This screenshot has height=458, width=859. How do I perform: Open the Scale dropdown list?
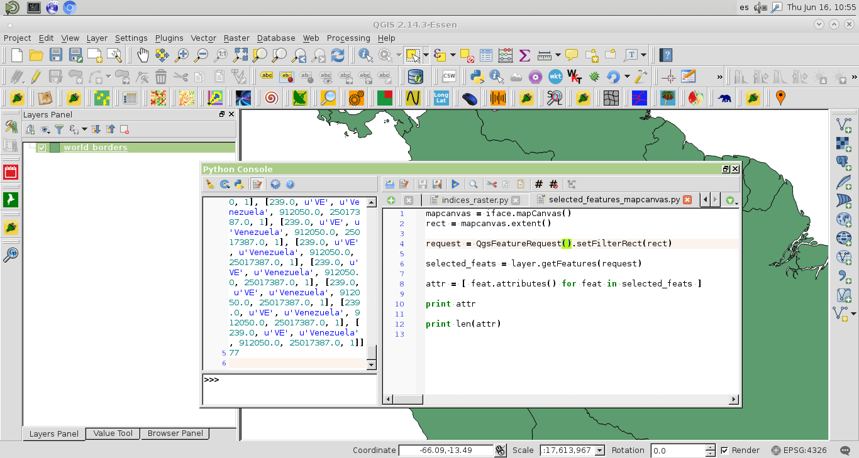pyautogui.click(x=599, y=450)
